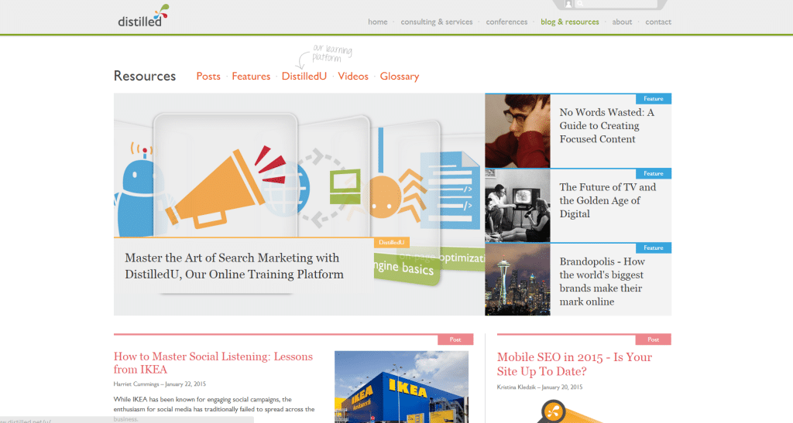Viewport: 793px width, 423px height.
Task: Open consulting & services menu
Action: pyautogui.click(x=437, y=22)
